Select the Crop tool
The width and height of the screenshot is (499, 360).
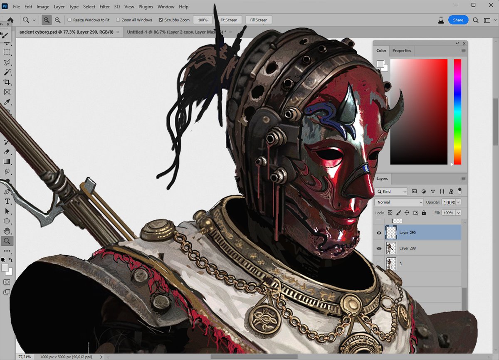tap(7, 82)
